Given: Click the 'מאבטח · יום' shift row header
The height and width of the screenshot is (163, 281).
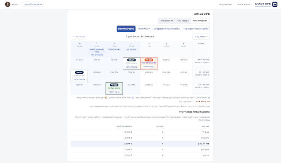Looking at the screenshot, I should click(201, 76).
